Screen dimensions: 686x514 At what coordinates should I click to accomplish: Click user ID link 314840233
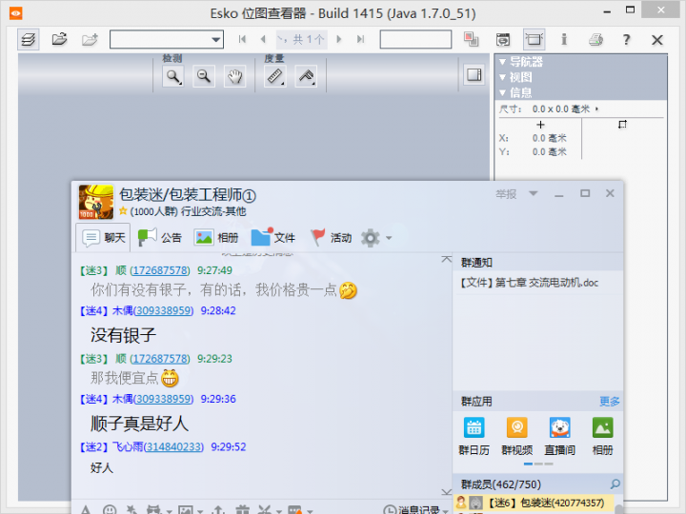click(x=169, y=446)
